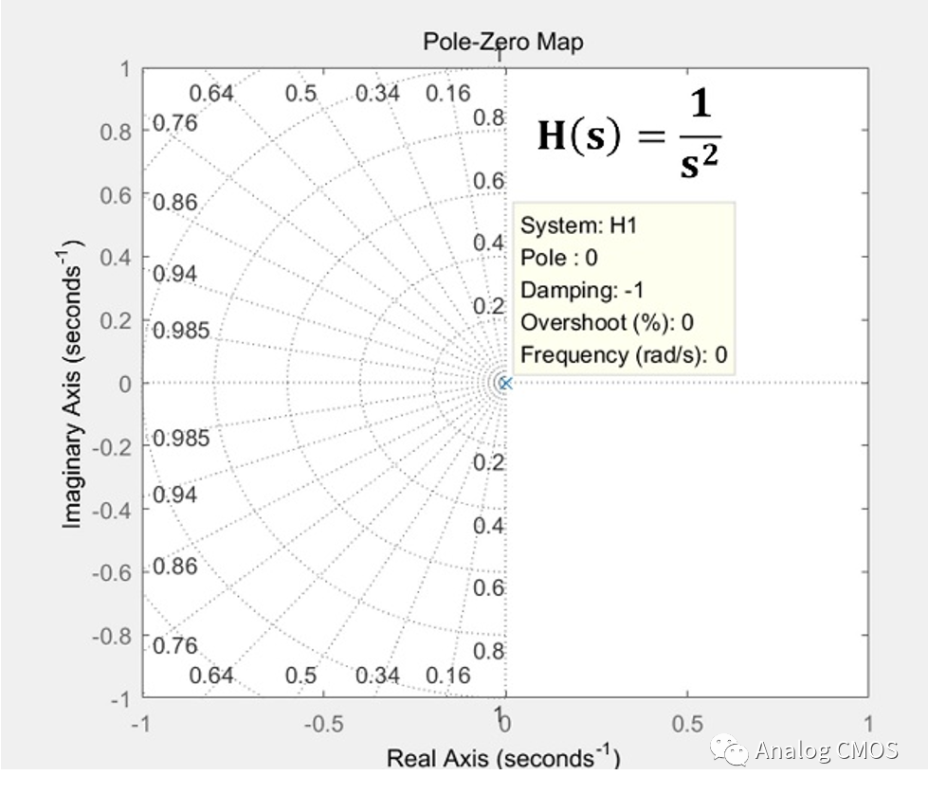Click the Imaginary Axis (seconds⁻¹) label
This screenshot has height=793, width=928.
coord(74,383)
